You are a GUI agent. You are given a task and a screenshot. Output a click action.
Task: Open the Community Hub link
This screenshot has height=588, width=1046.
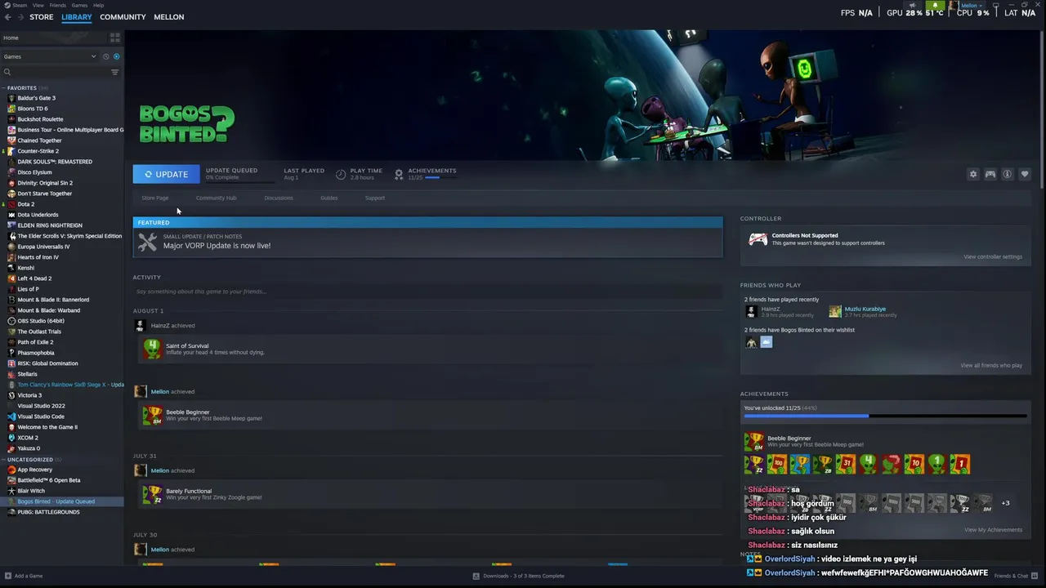[216, 198]
